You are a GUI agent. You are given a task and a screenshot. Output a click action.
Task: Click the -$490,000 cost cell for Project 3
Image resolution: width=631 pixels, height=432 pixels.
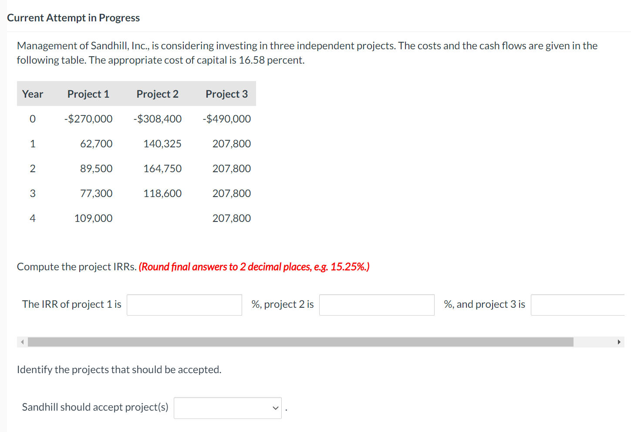tap(226, 119)
